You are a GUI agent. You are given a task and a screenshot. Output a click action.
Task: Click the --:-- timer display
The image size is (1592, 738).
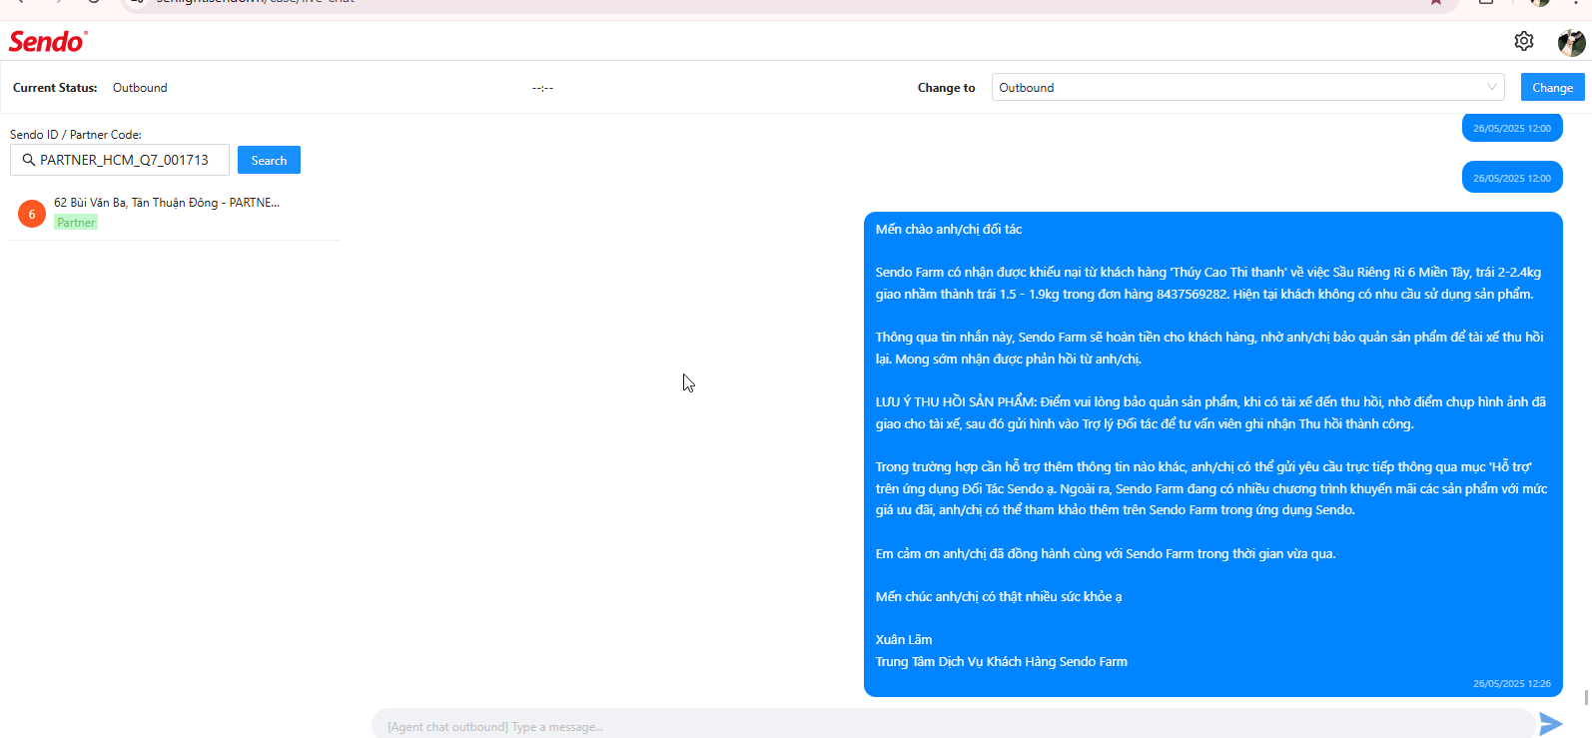542,88
